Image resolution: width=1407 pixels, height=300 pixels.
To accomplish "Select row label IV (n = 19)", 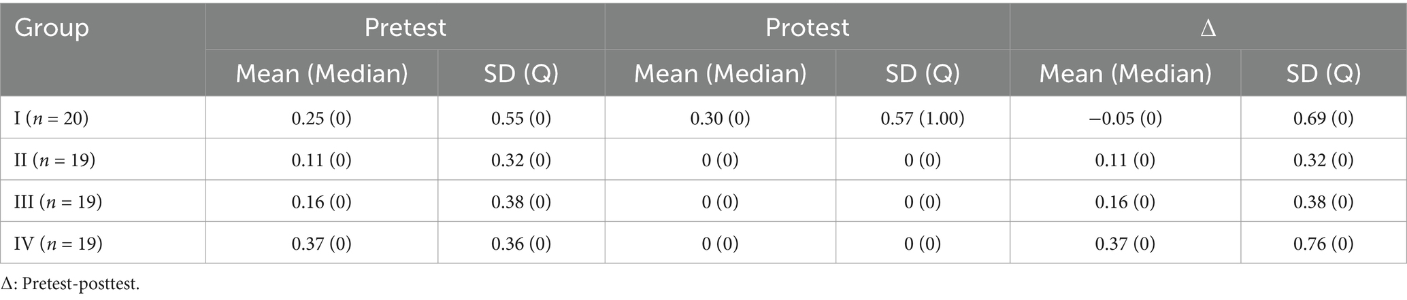I will coord(59,243).
